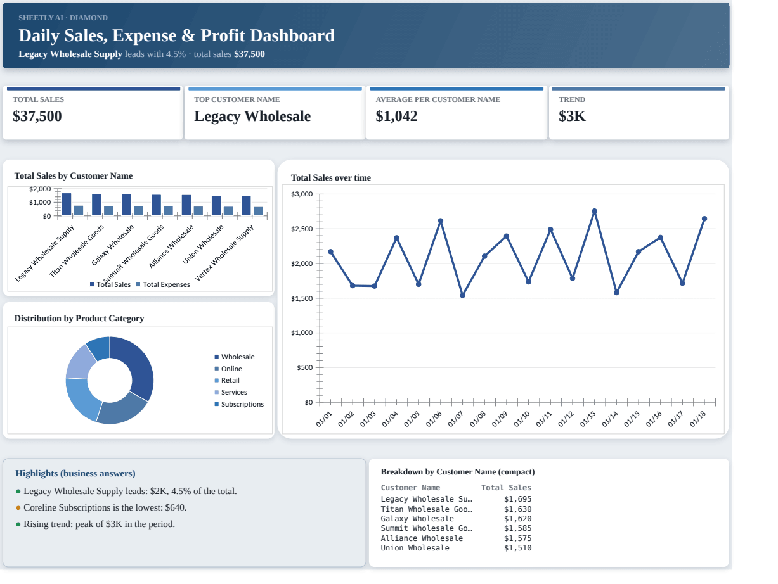Image resolution: width=778 pixels, height=584 pixels.
Task: Click the Total Sales over time chart title
Action: pyautogui.click(x=331, y=177)
